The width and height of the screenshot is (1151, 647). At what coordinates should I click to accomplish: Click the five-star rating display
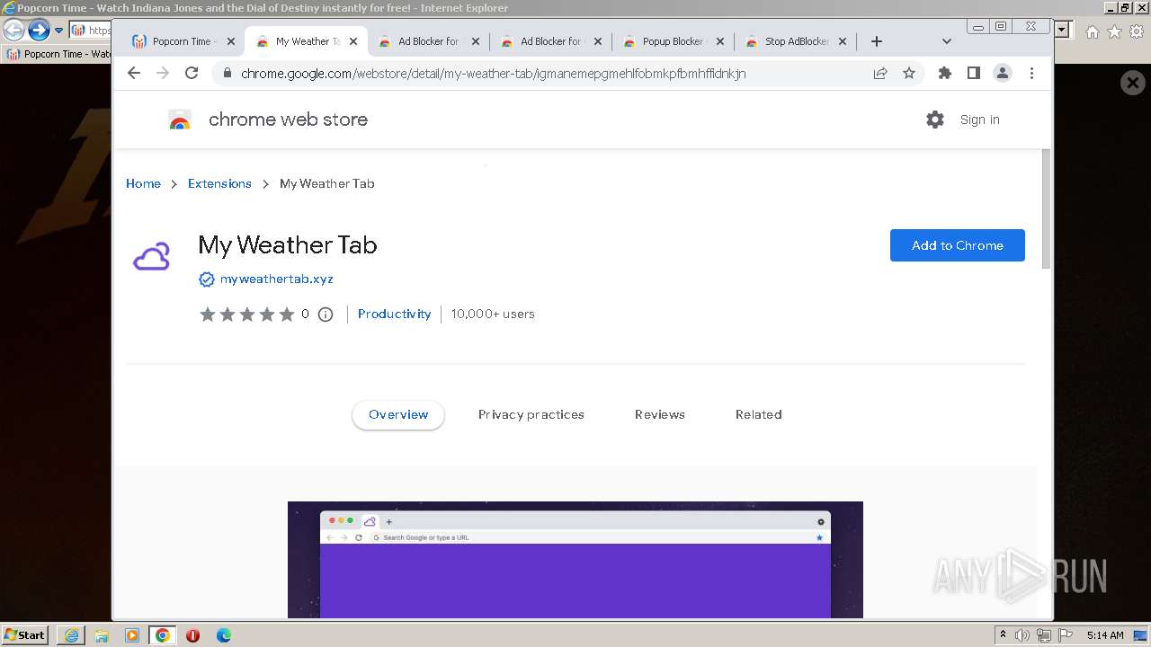[x=247, y=315]
